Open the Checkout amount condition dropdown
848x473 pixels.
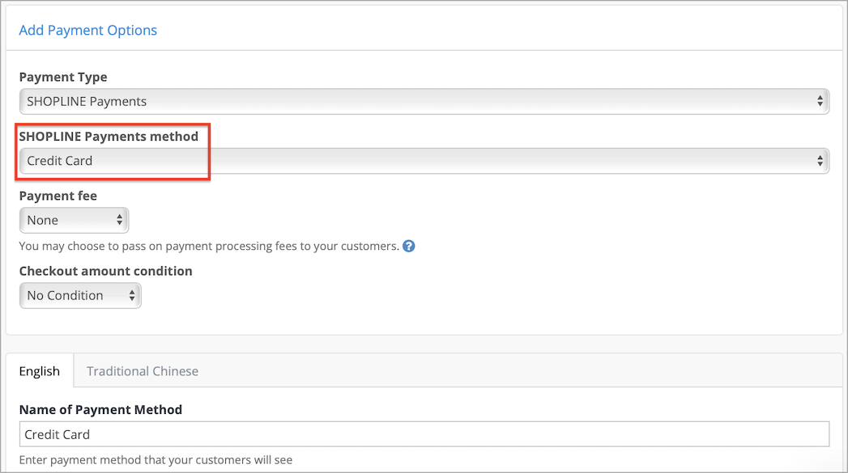tap(80, 295)
